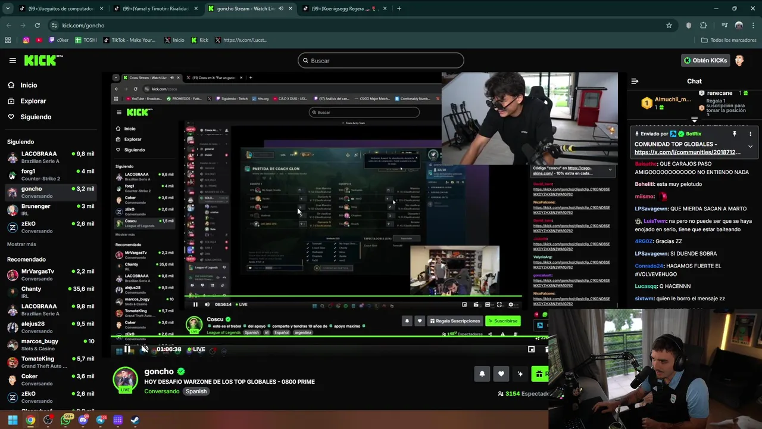Bookmark this page with star

pyautogui.click(x=669, y=25)
